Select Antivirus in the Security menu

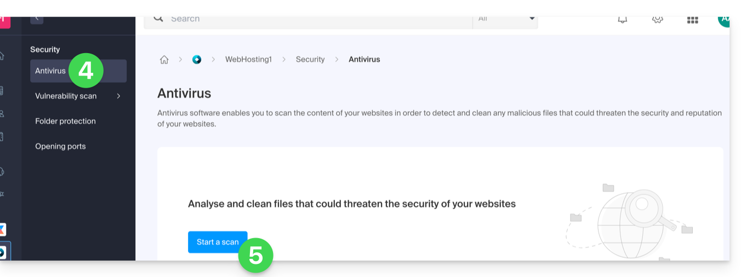tap(50, 71)
